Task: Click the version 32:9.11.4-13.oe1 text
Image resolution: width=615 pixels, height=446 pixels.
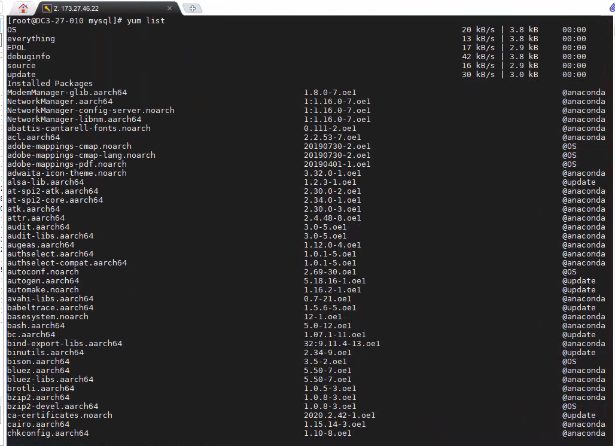Action: [342, 344]
